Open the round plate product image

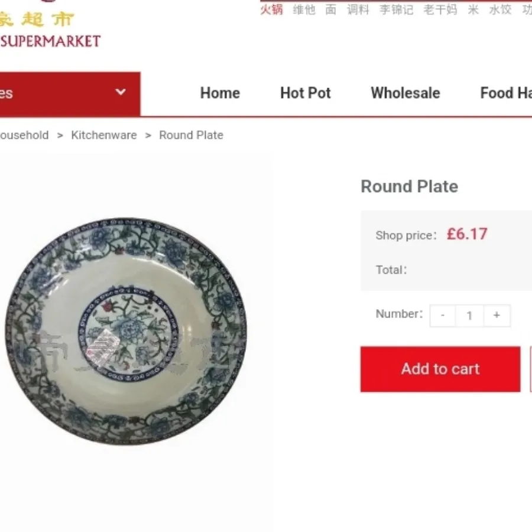click(x=126, y=332)
